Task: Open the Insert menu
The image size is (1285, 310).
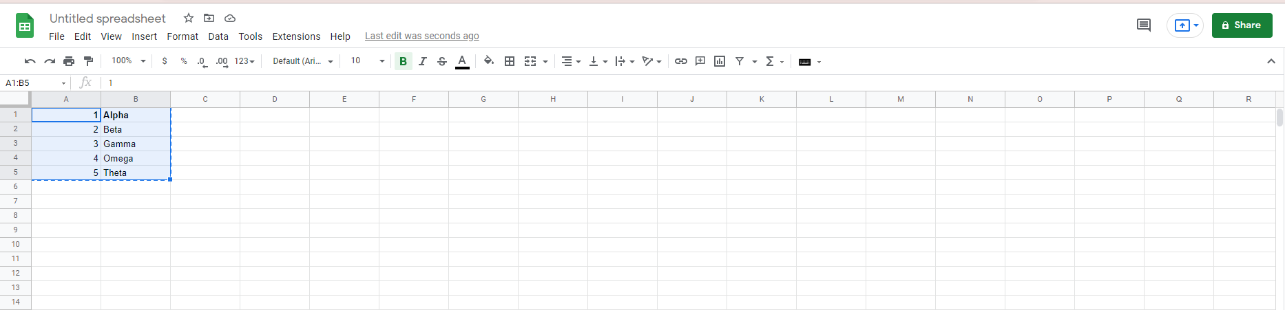Action: pos(145,36)
